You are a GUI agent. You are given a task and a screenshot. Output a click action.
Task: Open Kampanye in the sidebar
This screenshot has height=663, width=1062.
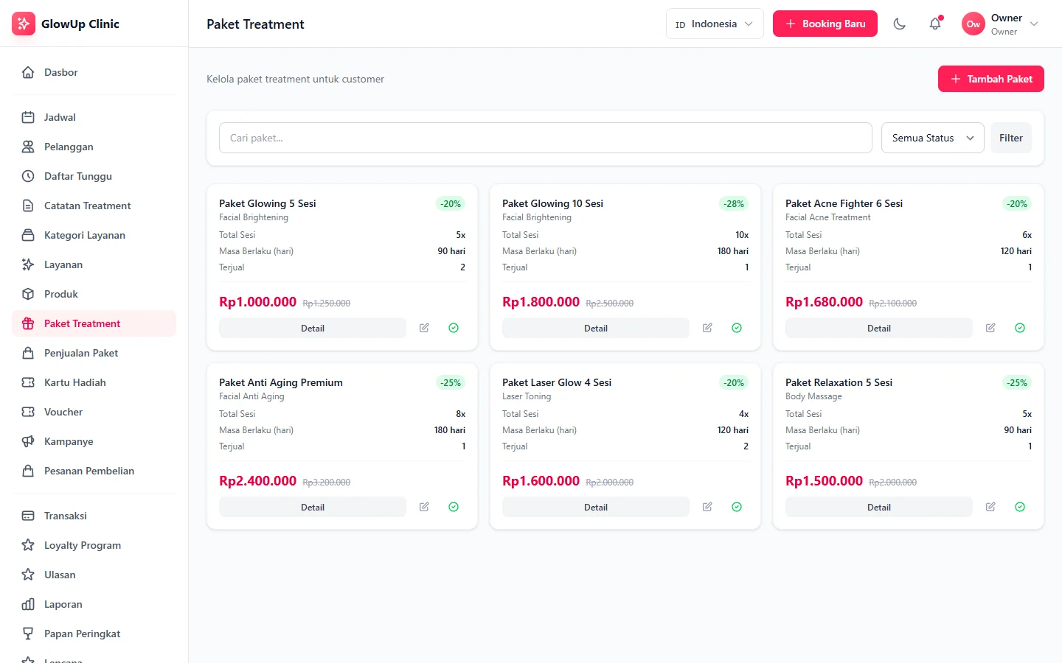tap(94, 441)
